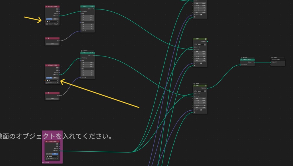The height and width of the screenshot is (166, 293).
Task: Click the node group icon inside 配列1 selector field
Action: click(195, 91)
